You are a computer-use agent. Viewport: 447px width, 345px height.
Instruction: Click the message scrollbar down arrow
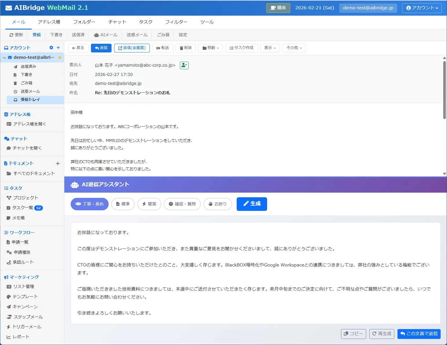click(444, 174)
